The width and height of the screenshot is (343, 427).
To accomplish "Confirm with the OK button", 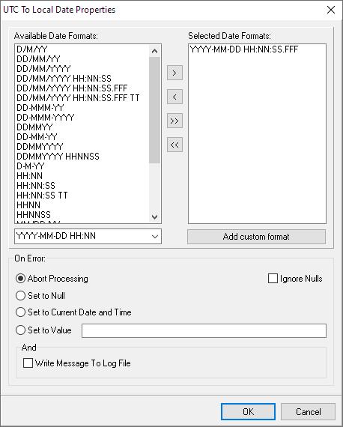I will [248, 411].
